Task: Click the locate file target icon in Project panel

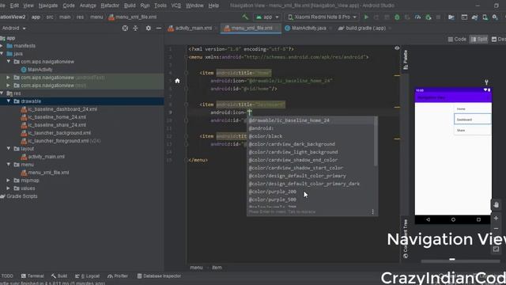Action: (x=125, y=28)
